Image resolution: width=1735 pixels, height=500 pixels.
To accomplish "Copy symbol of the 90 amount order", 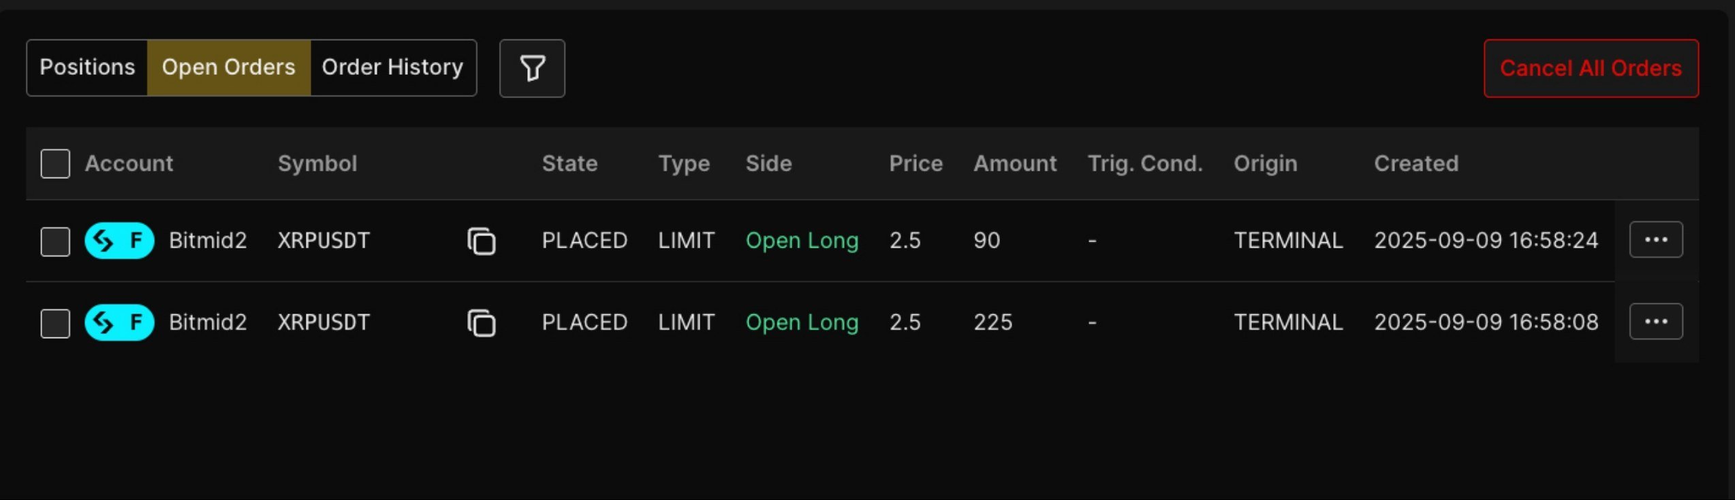I will coord(481,241).
